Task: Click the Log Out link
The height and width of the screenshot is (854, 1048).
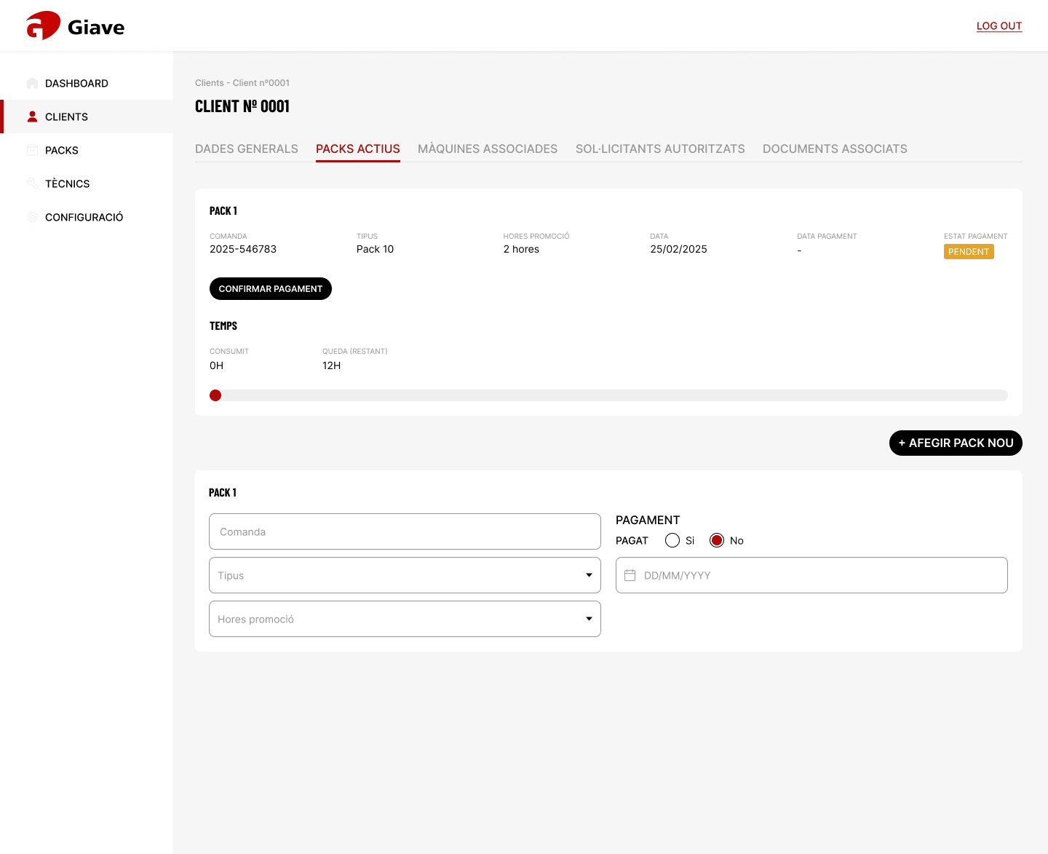Action: pyautogui.click(x=999, y=25)
